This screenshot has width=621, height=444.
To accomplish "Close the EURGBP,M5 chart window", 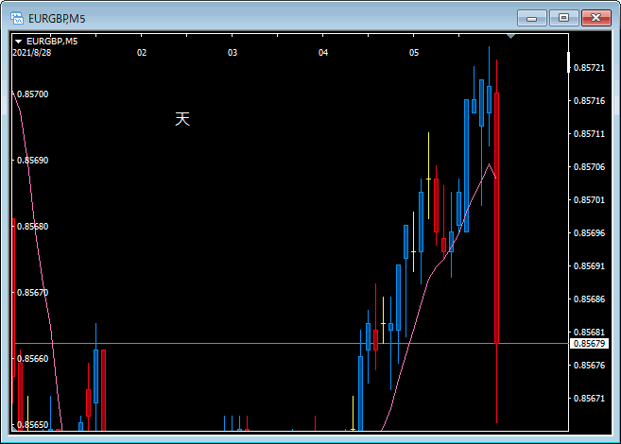I will (x=596, y=18).
